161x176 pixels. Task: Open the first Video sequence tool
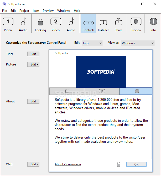(x=8, y=24)
